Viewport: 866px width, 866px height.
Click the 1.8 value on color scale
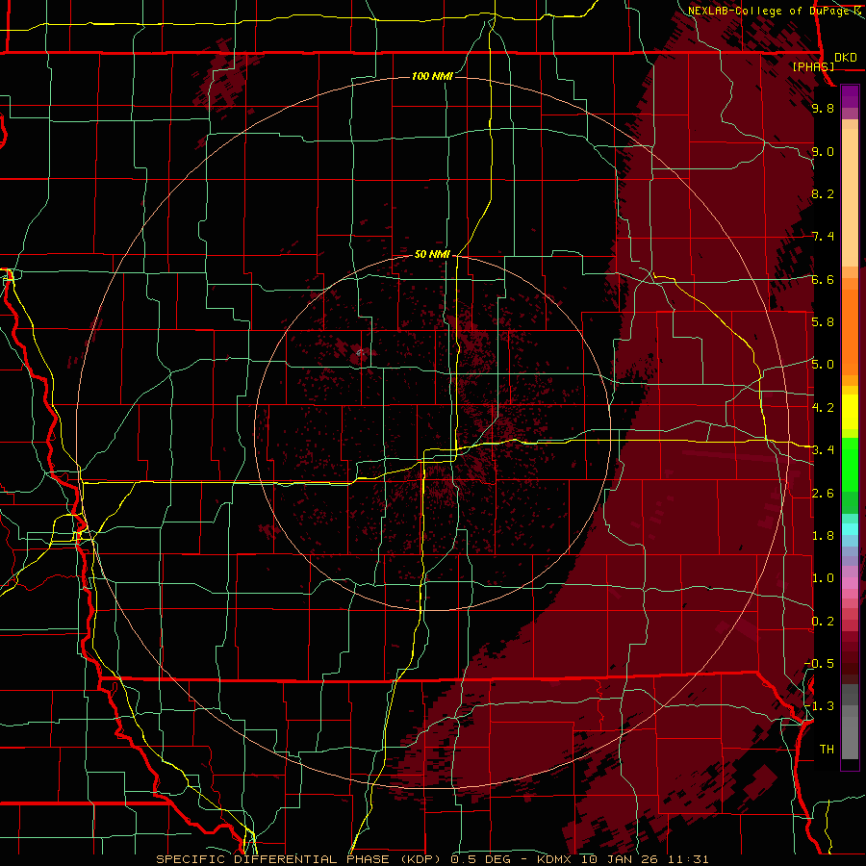[x=823, y=535]
